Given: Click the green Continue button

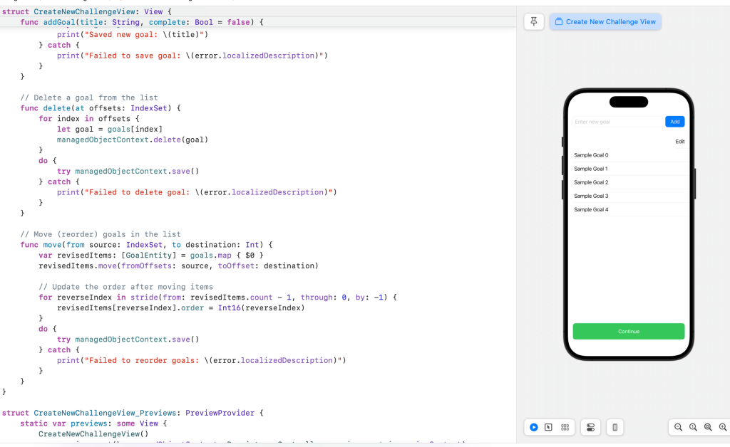Looking at the screenshot, I should 628,332.
